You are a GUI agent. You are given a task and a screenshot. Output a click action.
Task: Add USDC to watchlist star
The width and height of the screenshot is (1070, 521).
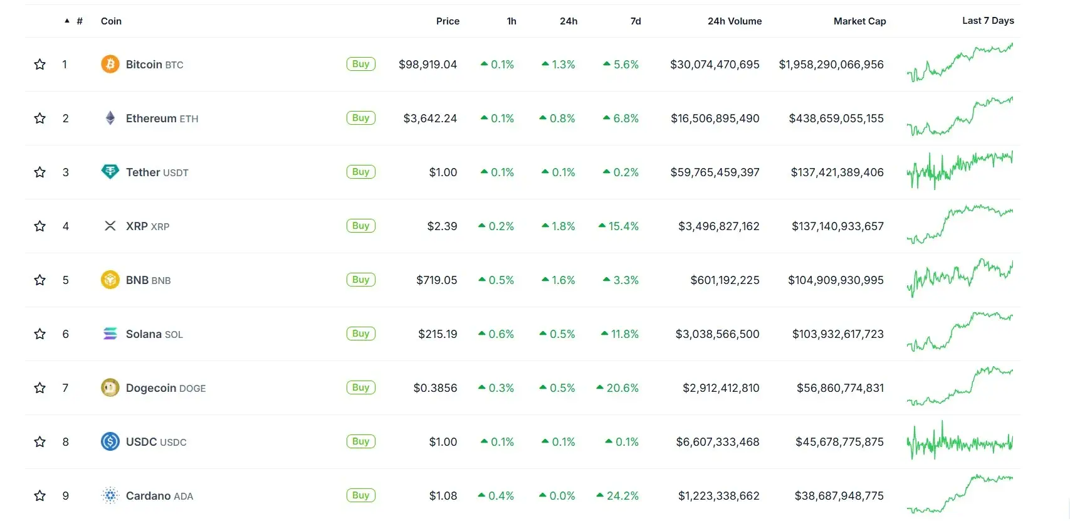pos(39,441)
